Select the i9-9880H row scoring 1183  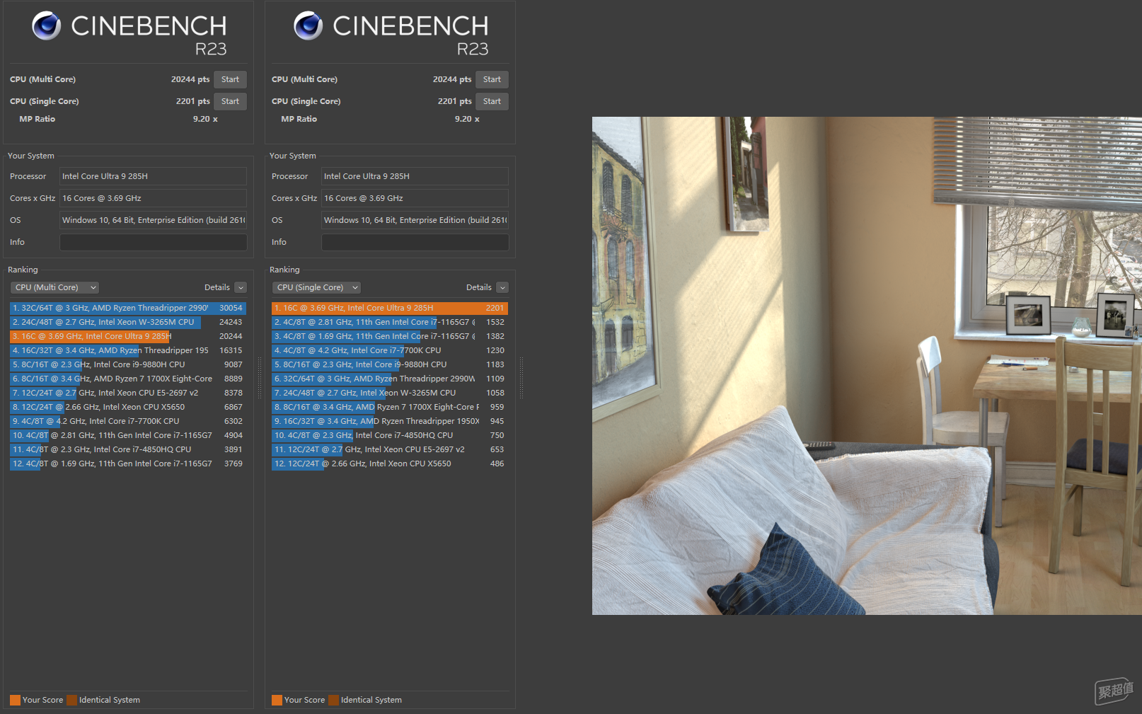coord(390,364)
